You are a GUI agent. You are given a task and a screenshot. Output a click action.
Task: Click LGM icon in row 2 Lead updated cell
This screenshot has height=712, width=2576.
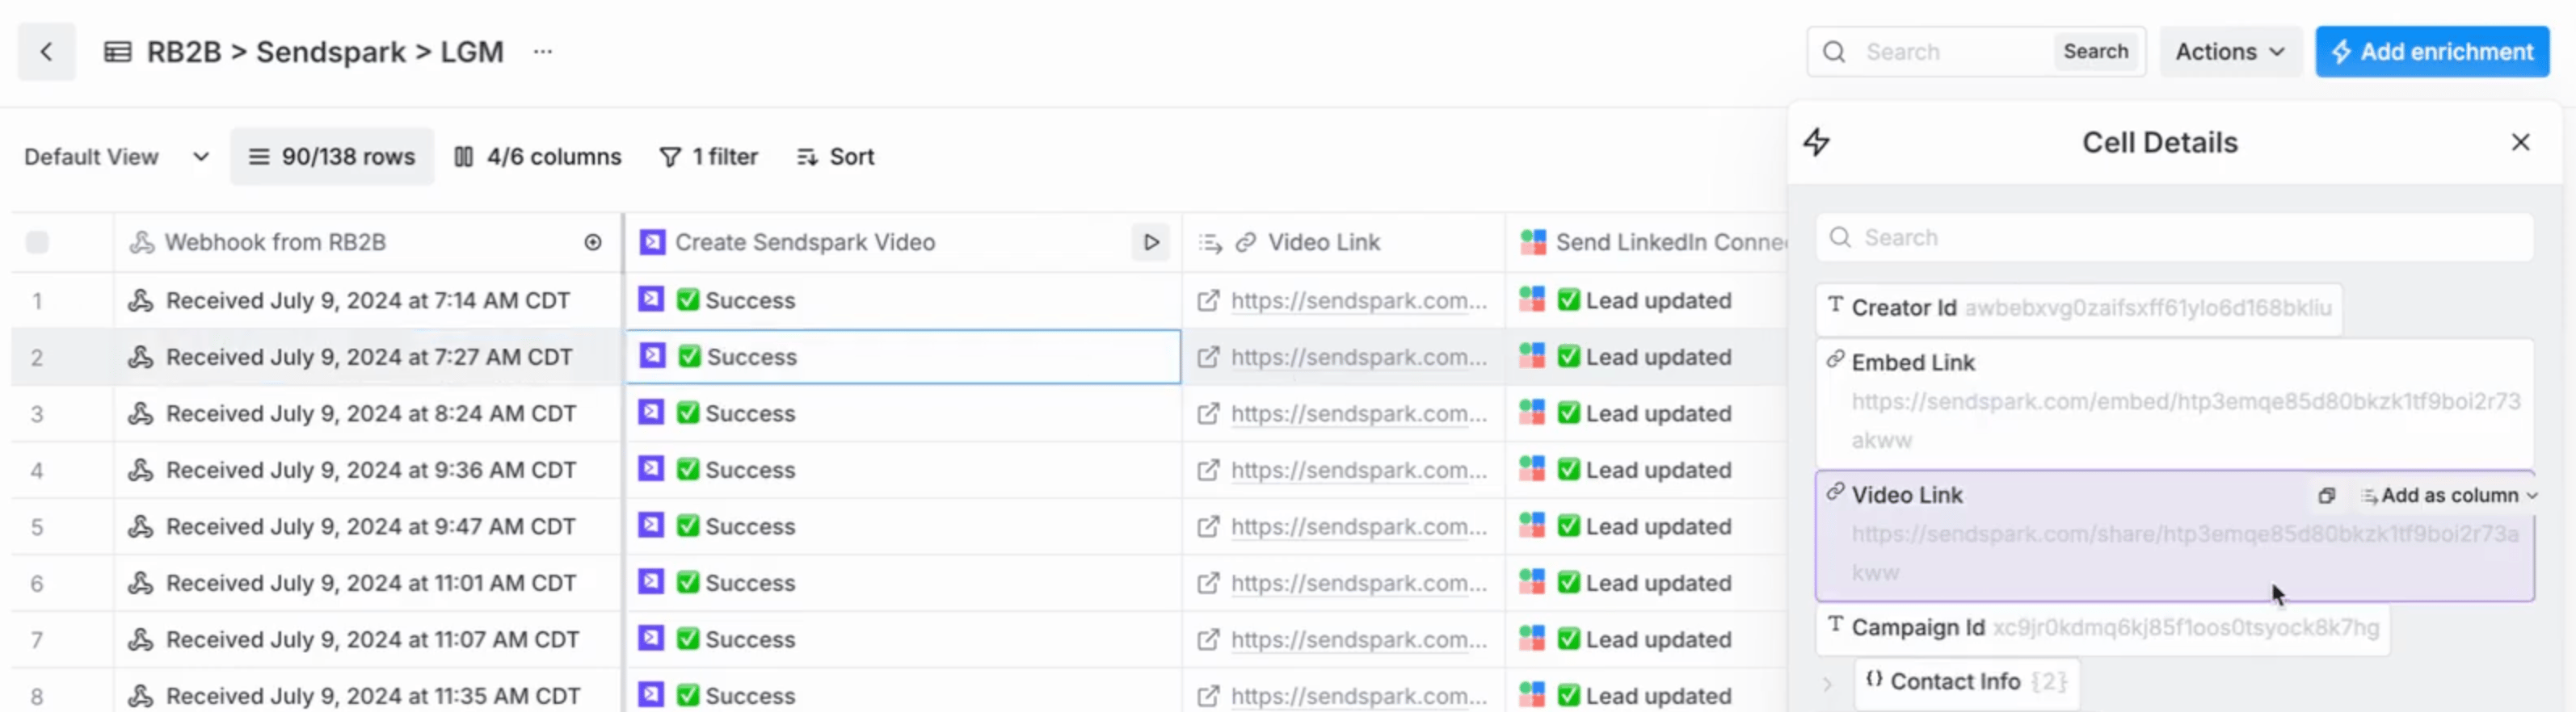point(1532,355)
